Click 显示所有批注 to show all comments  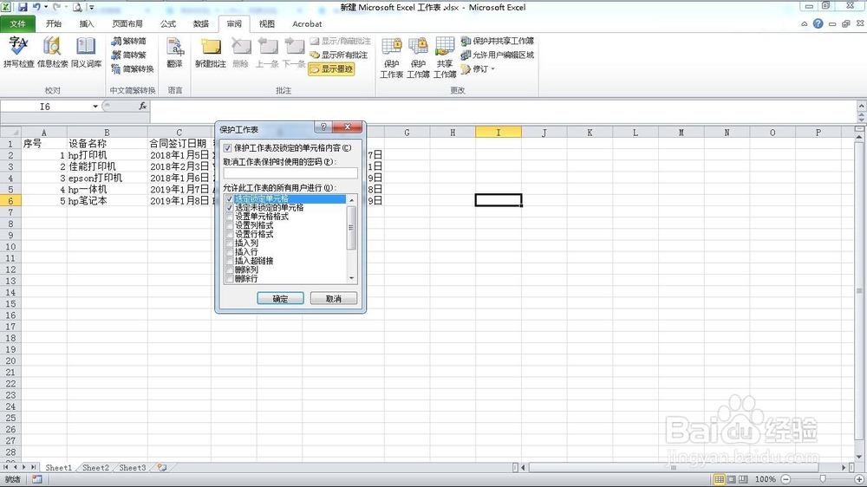coord(339,55)
